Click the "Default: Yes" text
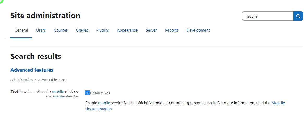Screen dimensions: 306x113 click(100, 93)
